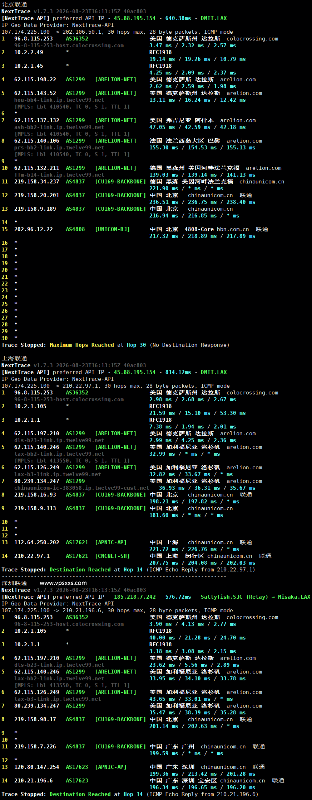This screenshot has height=800, width=312.
Task: Click the [CNCNET-SH] network tag
Action: point(112,556)
